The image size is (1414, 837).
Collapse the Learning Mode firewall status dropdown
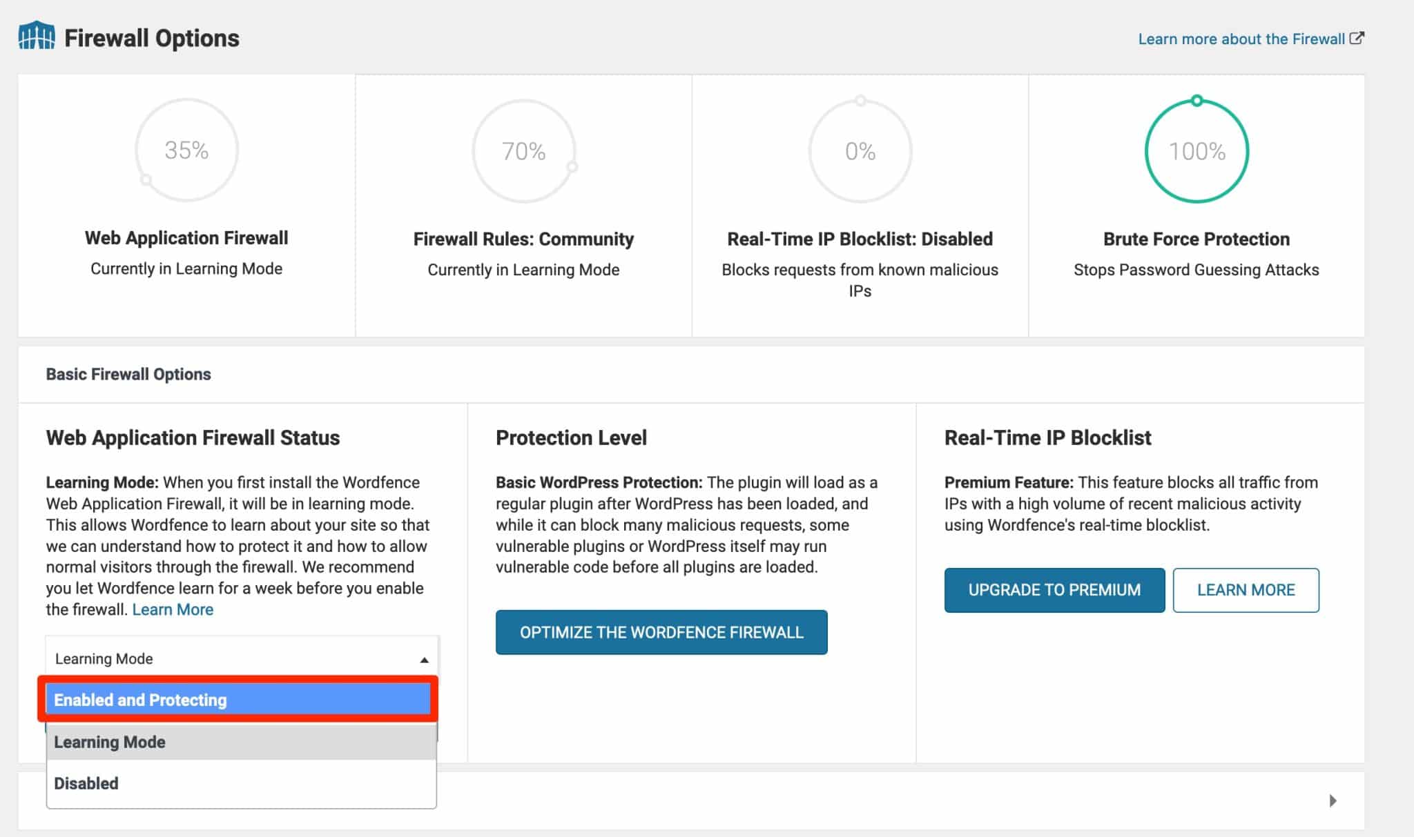242,658
